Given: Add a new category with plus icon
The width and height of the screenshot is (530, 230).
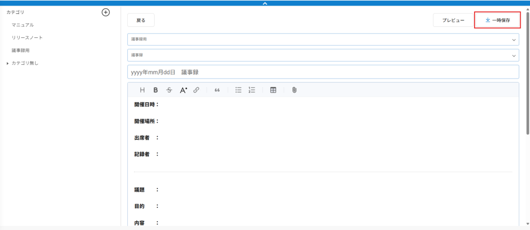Looking at the screenshot, I should click(x=106, y=12).
